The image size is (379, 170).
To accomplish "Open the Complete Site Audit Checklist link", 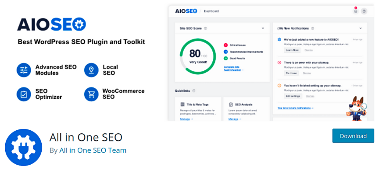I will point(233,68).
